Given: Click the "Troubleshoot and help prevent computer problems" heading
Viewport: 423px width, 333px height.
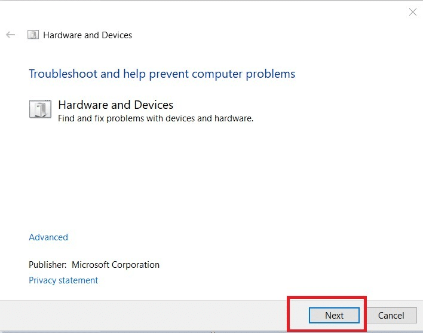Looking at the screenshot, I should point(162,74).
